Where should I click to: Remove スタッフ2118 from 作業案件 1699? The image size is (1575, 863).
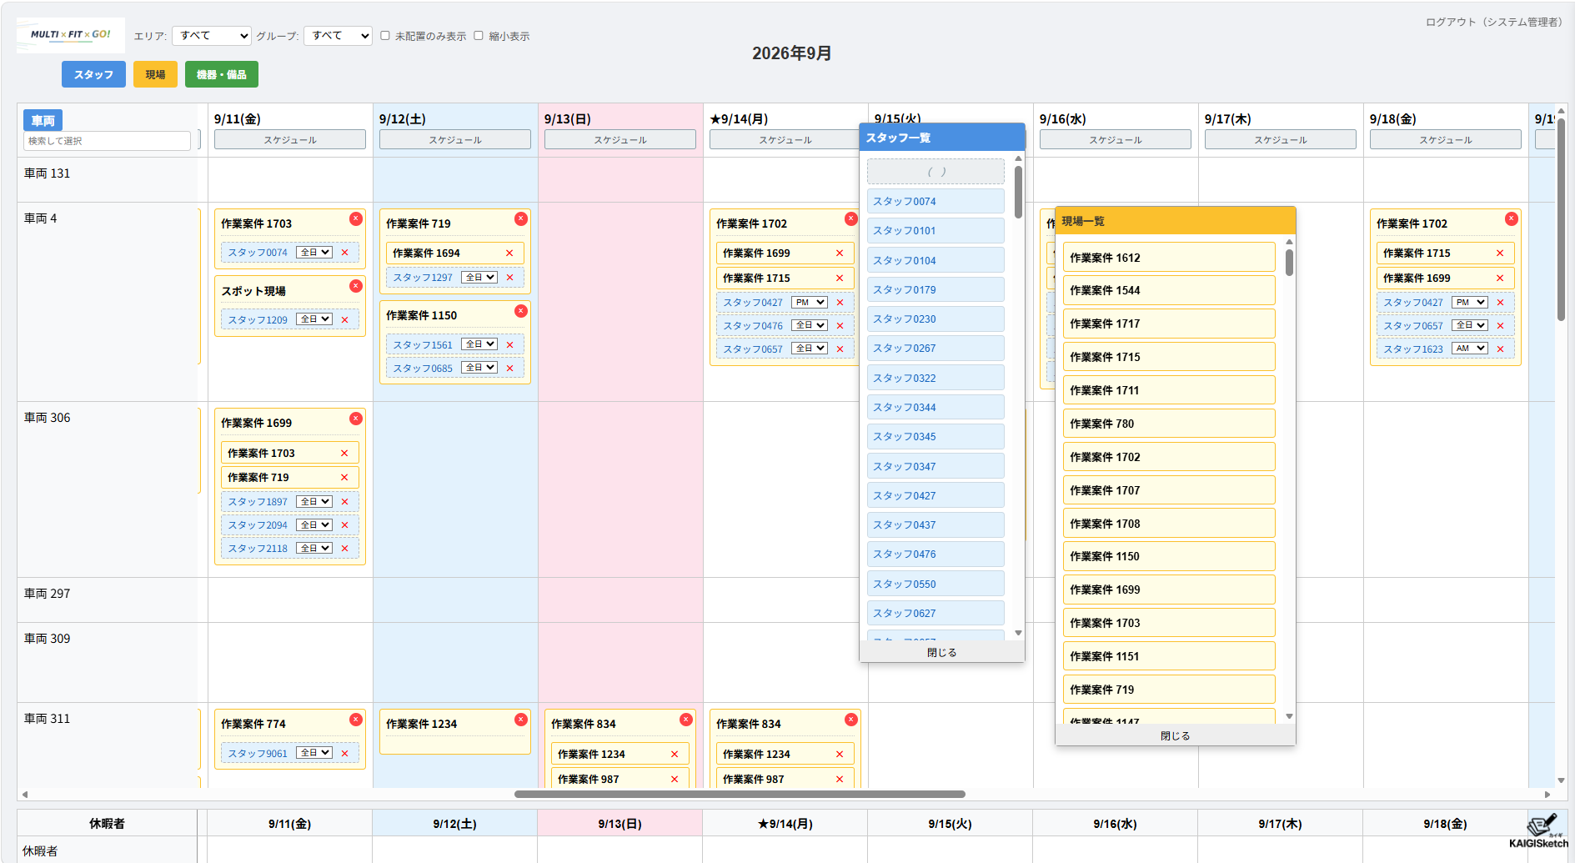coord(344,549)
